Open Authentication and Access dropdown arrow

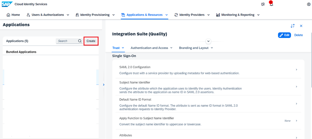click(171, 48)
